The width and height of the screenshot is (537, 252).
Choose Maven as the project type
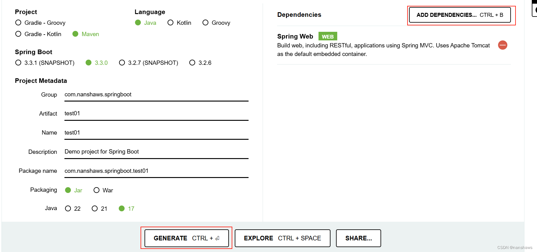[x=75, y=34]
